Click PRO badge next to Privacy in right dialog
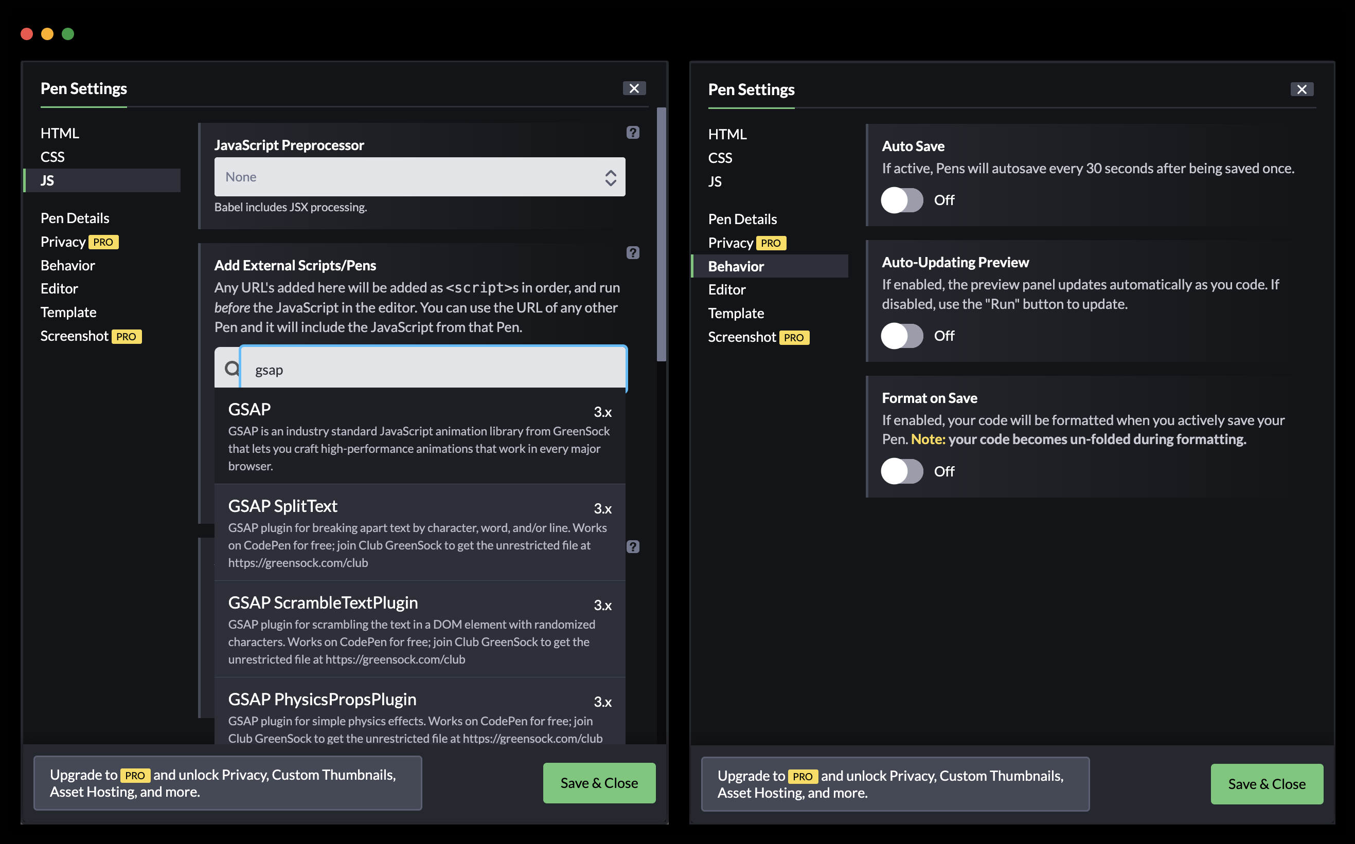The width and height of the screenshot is (1355, 844). [771, 243]
